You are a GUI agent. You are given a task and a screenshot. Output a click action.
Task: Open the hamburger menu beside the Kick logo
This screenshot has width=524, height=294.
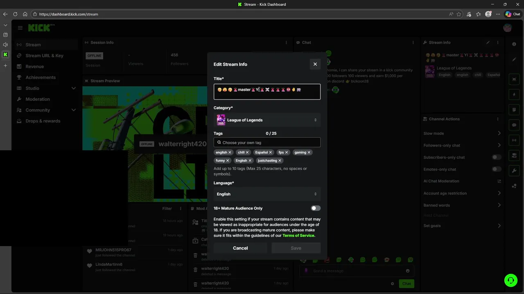pos(20,28)
